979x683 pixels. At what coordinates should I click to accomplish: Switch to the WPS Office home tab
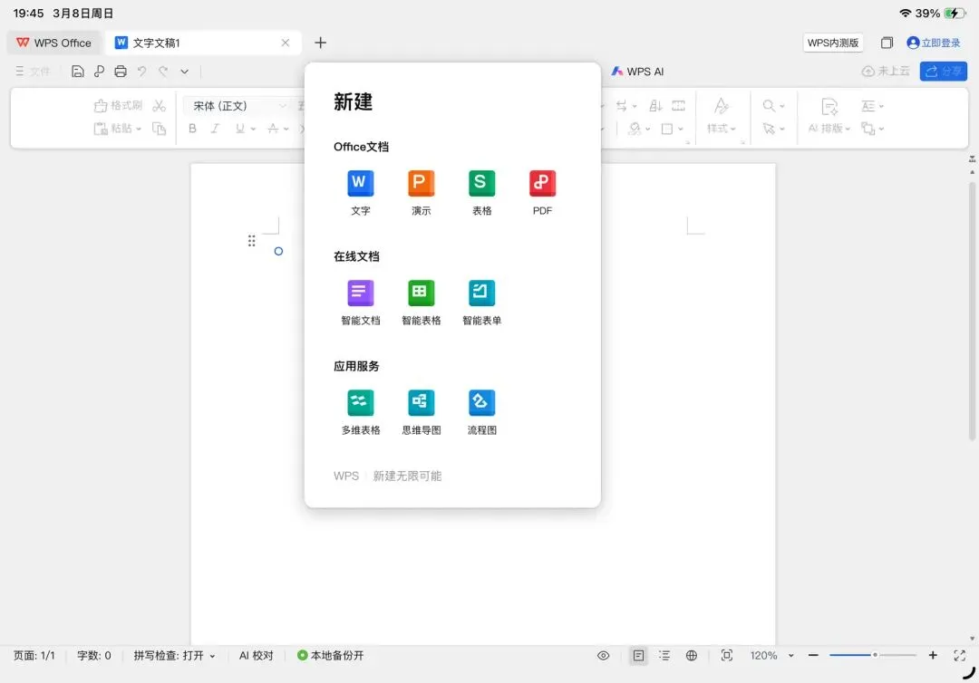(54, 43)
